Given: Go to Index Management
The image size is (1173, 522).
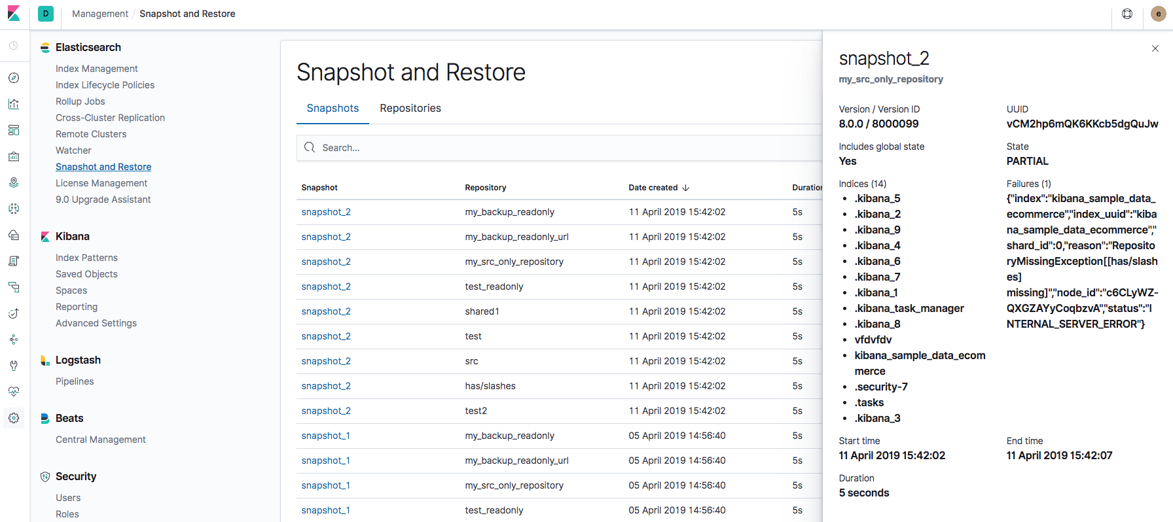Looking at the screenshot, I should click(97, 69).
